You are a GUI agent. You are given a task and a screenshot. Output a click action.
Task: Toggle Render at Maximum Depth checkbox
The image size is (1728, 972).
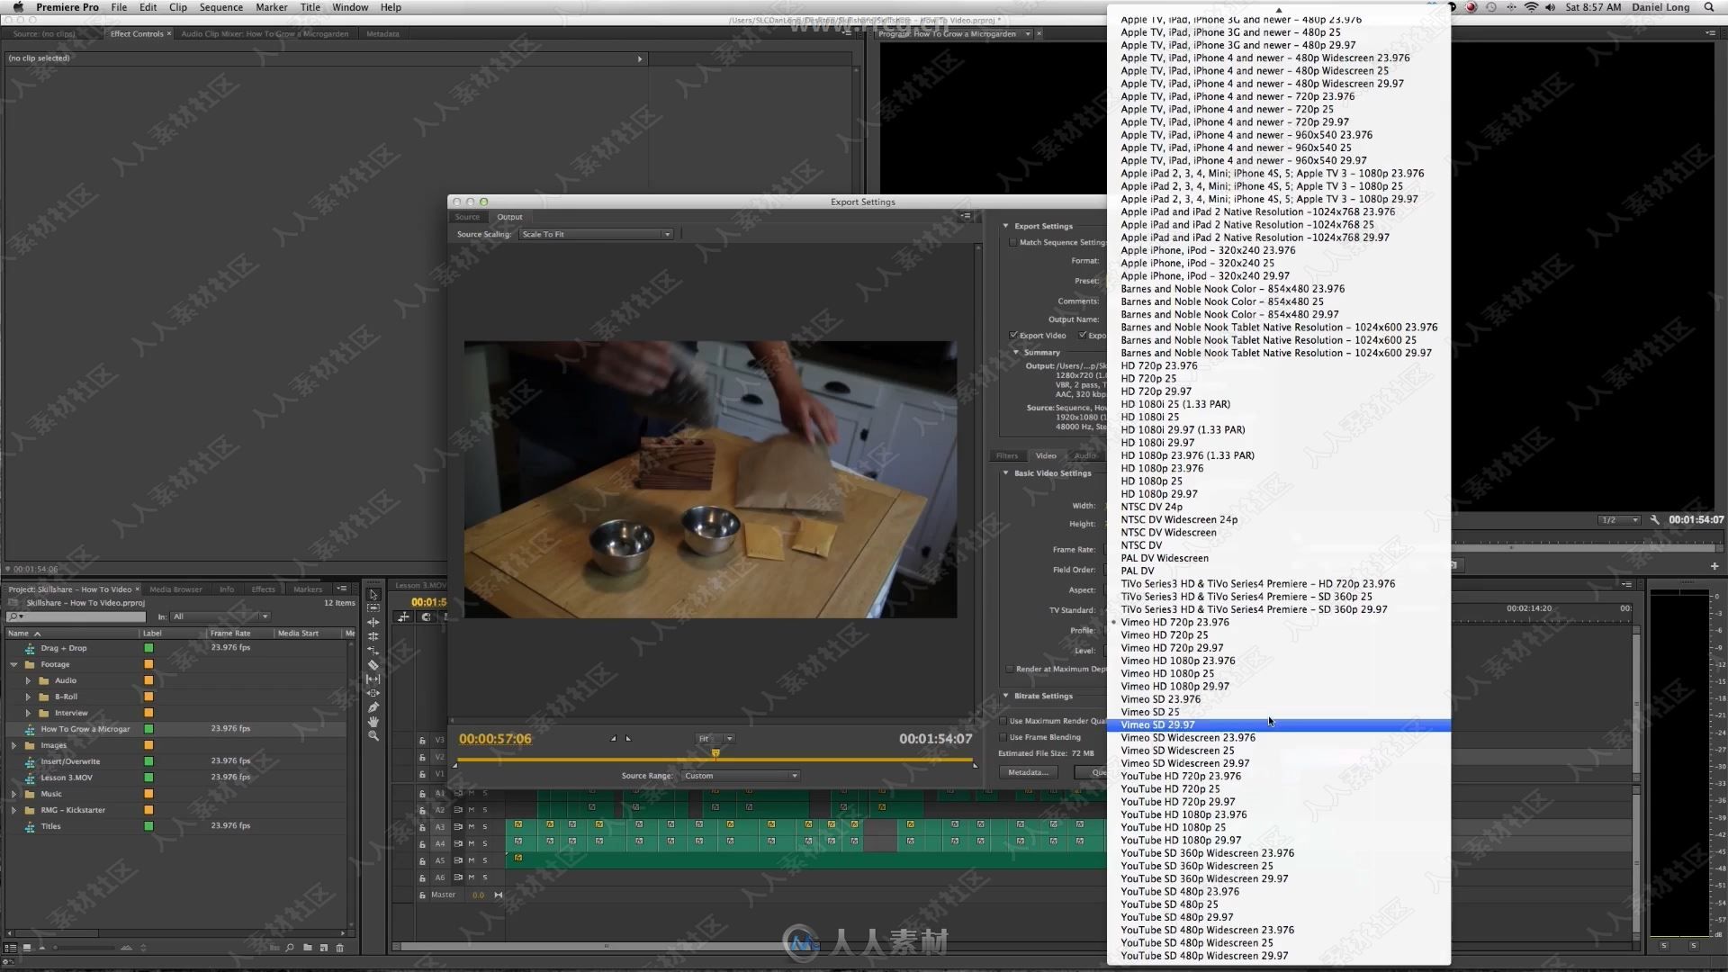(x=1010, y=669)
